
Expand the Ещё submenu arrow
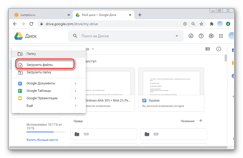click(x=75, y=106)
